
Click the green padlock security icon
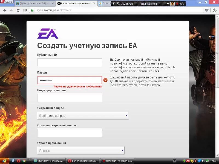click(x=32, y=10)
